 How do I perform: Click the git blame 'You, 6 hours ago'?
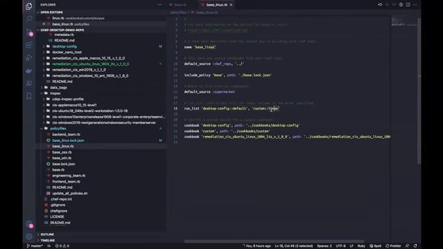[x=257, y=246]
